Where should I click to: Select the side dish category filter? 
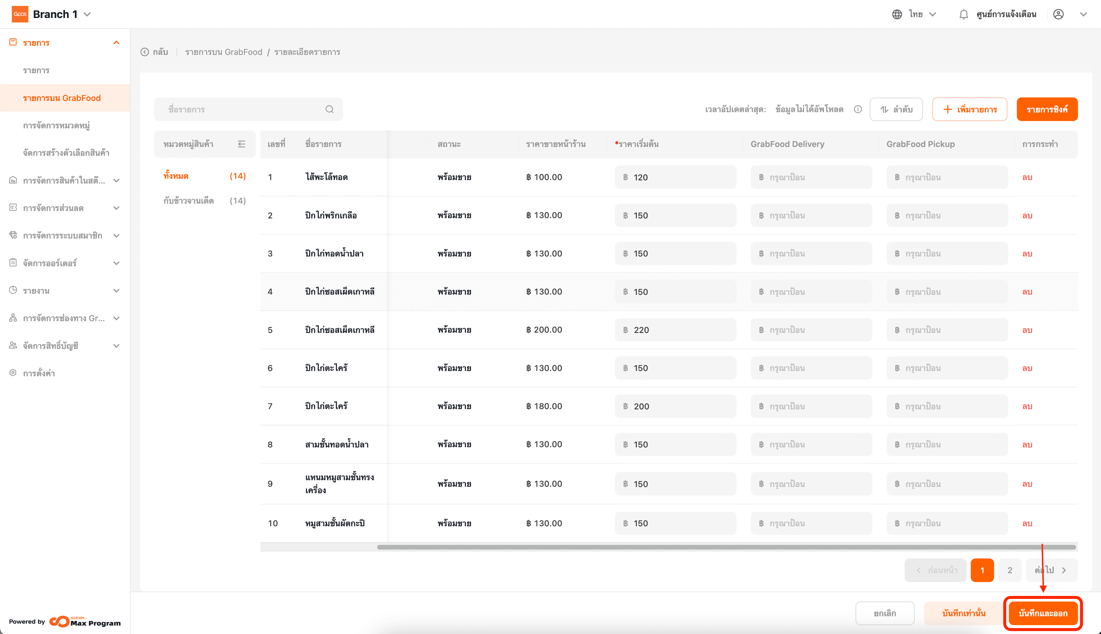pyautogui.click(x=189, y=201)
